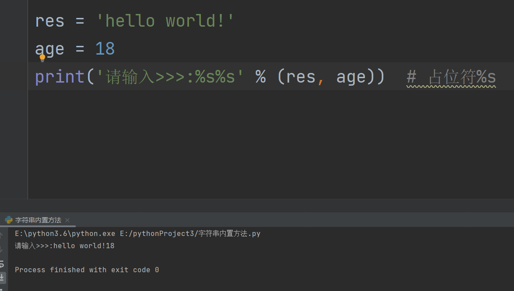
Task: Click the res variable on first line
Action: click(x=49, y=21)
